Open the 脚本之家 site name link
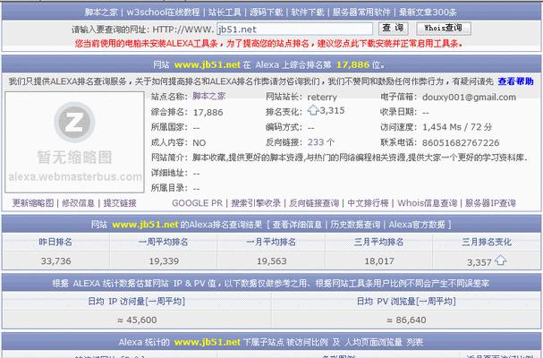 click(x=208, y=96)
